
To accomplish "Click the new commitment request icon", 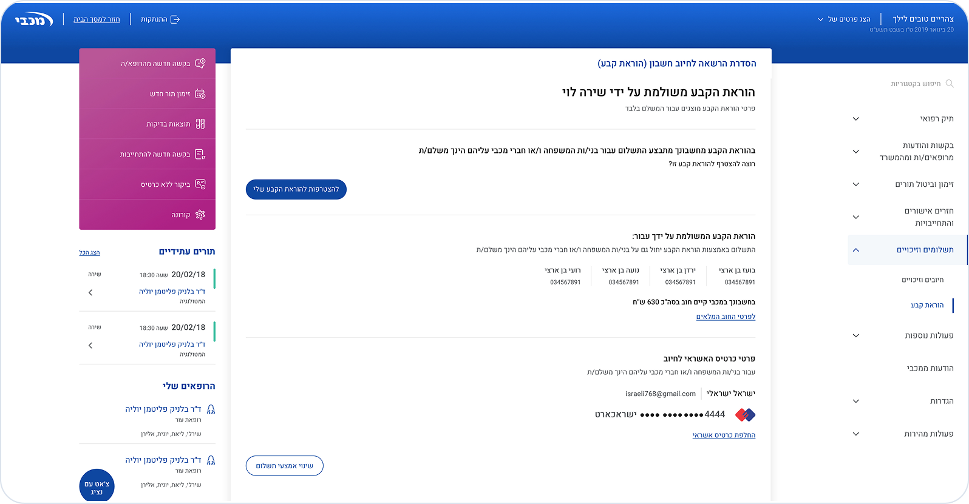I will 200,155.
